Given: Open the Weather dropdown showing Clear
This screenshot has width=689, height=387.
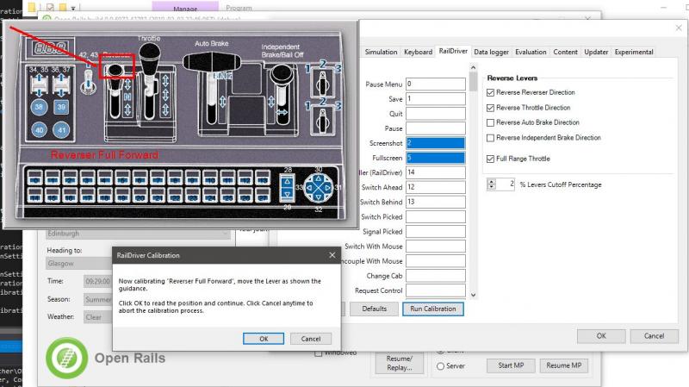Looking at the screenshot, I should [x=97, y=317].
